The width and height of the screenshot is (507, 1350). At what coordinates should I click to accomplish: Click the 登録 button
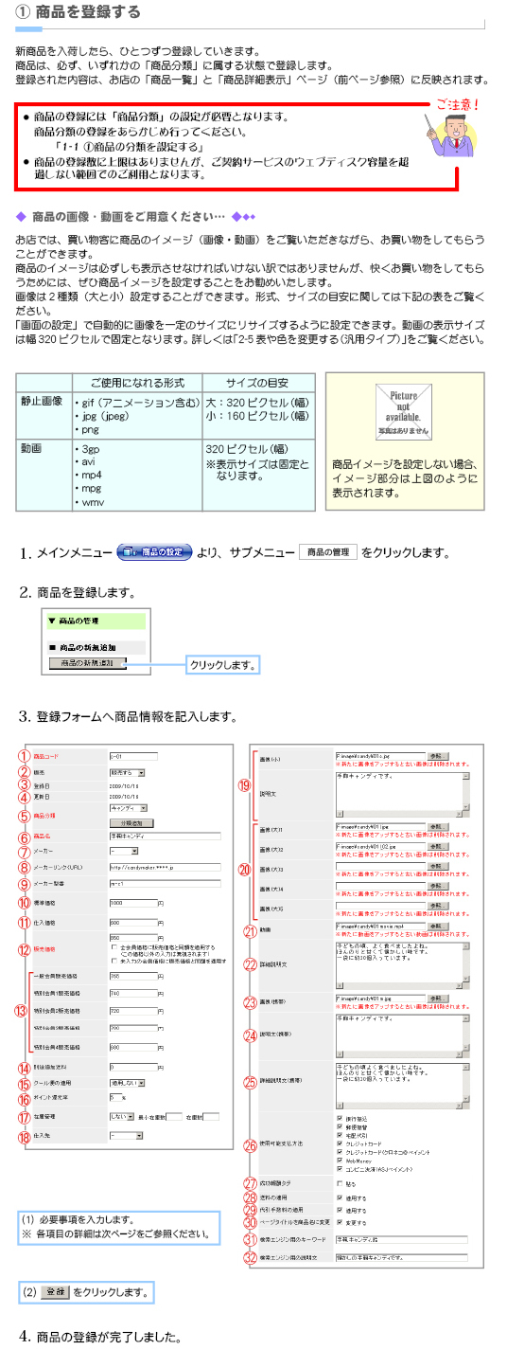[x=57, y=1291]
